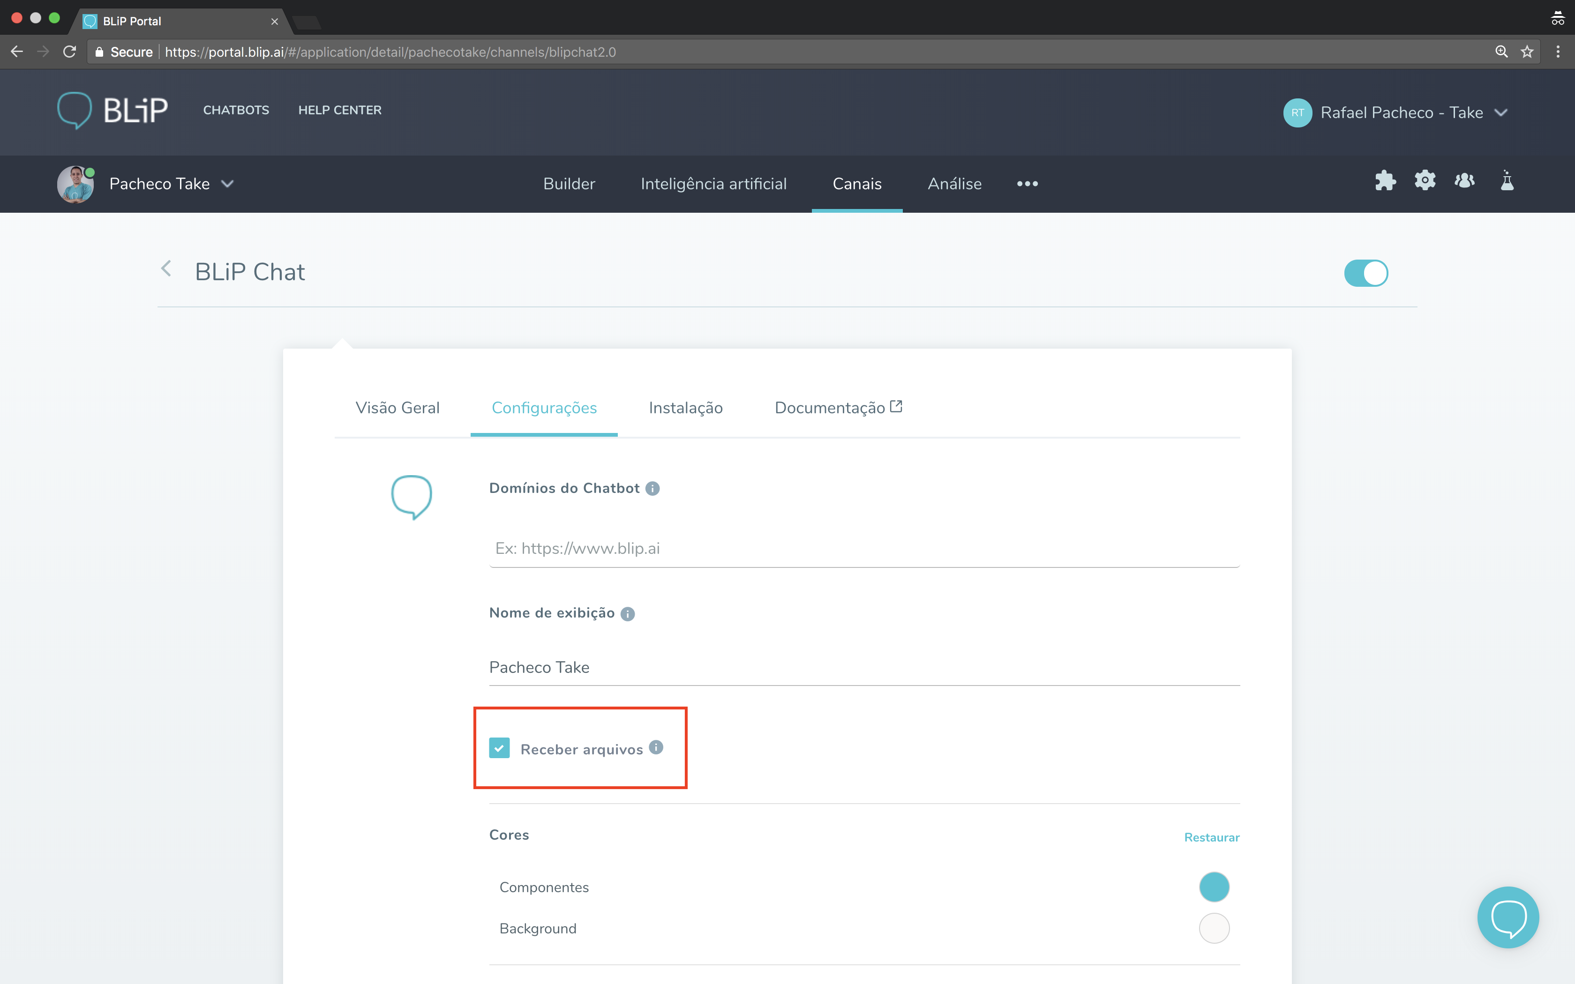Expand the Pacheco Take bot dropdown
The image size is (1575, 984).
coord(227,184)
